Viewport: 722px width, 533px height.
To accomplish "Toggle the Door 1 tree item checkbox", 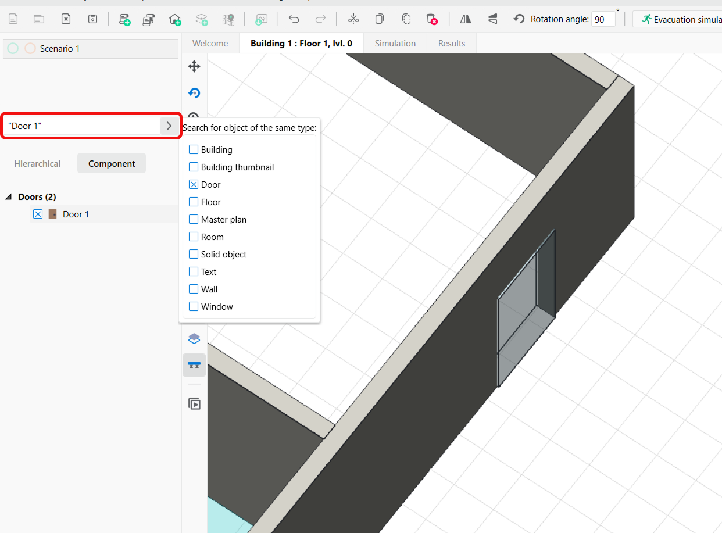I will point(38,214).
